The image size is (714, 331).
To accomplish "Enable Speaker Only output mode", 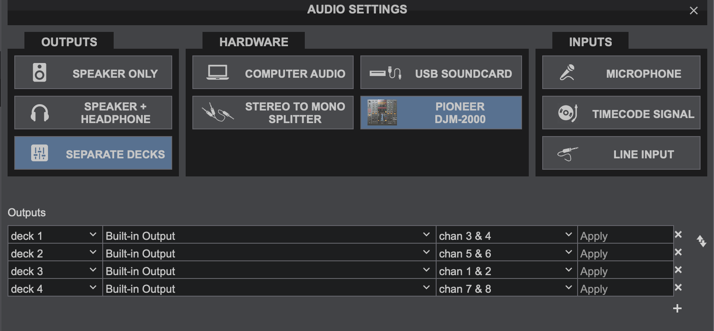I will tap(93, 72).
